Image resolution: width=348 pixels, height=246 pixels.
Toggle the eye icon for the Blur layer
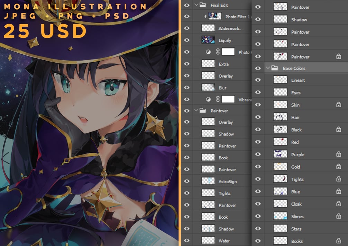coord(187,87)
